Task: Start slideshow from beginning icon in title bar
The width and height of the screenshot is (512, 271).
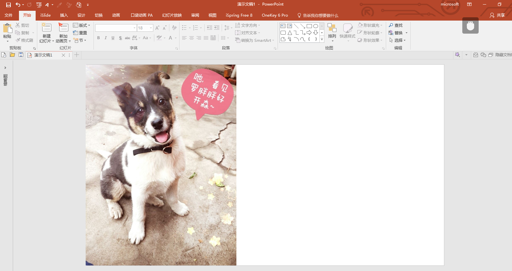Action: [x=39, y=5]
